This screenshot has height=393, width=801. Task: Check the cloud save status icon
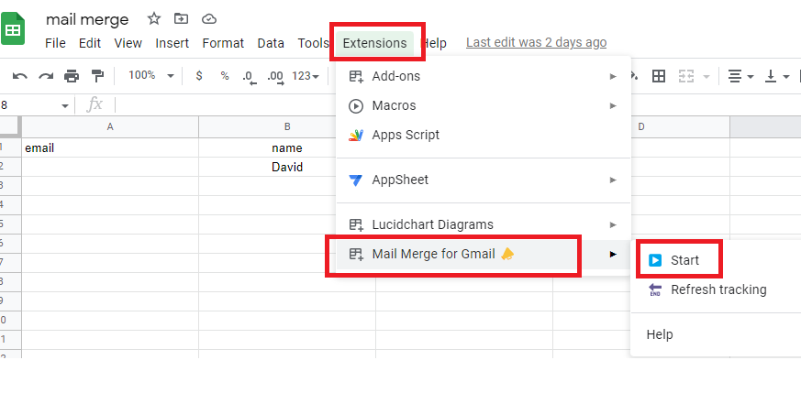(x=209, y=19)
